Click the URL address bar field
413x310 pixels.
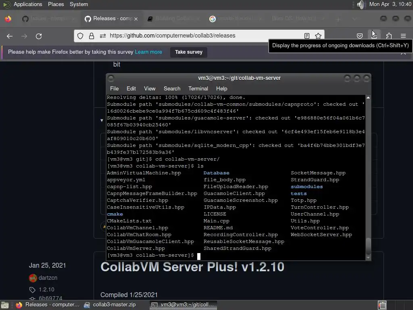coord(199,36)
